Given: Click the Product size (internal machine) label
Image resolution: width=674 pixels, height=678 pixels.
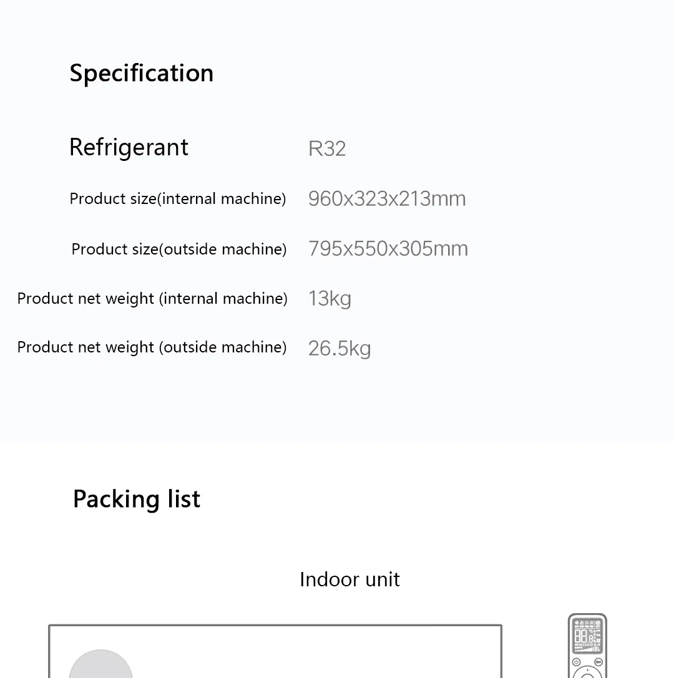Looking at the screenshot, I should 178,198.
